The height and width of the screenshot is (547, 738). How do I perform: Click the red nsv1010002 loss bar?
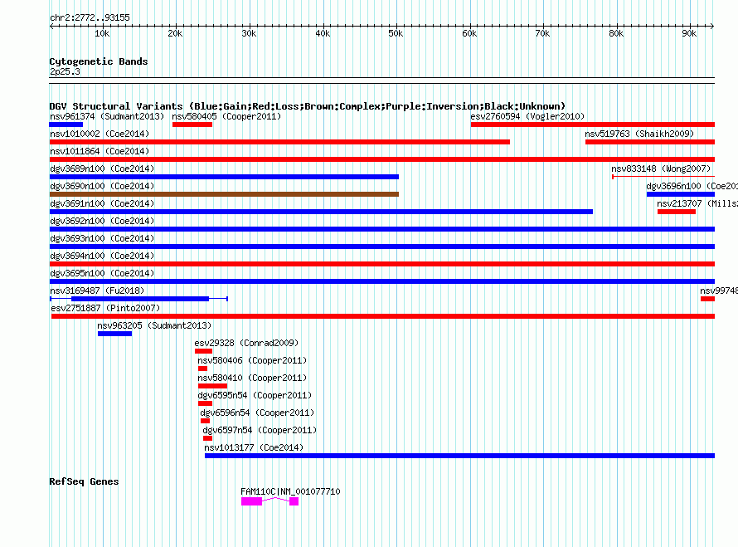(x=279, y=142)
